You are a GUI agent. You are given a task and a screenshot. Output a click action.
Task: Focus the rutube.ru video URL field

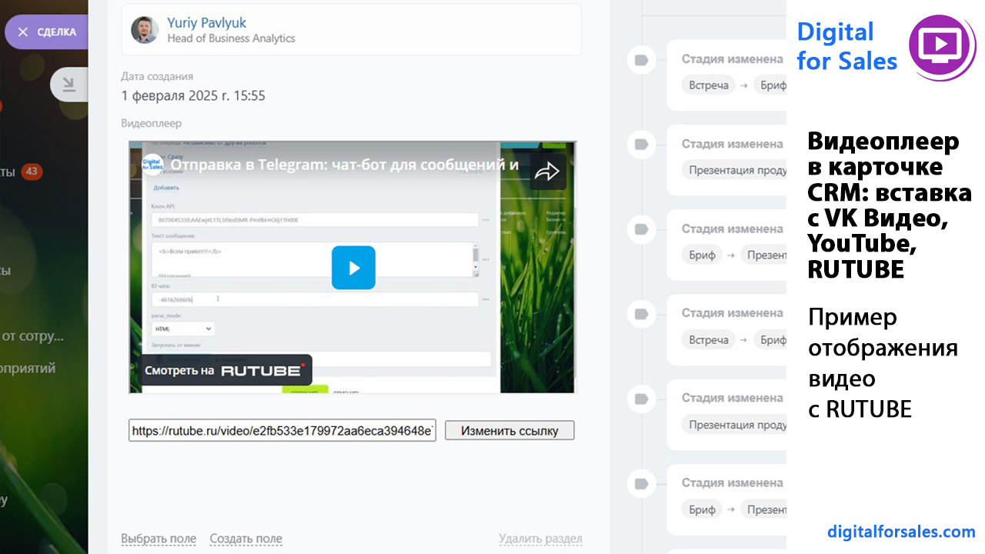tap(282, 431)
